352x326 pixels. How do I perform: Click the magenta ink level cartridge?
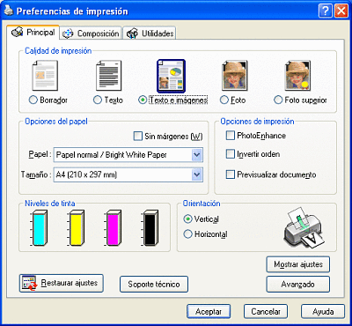pyautogui.click(x=114, y=227)
